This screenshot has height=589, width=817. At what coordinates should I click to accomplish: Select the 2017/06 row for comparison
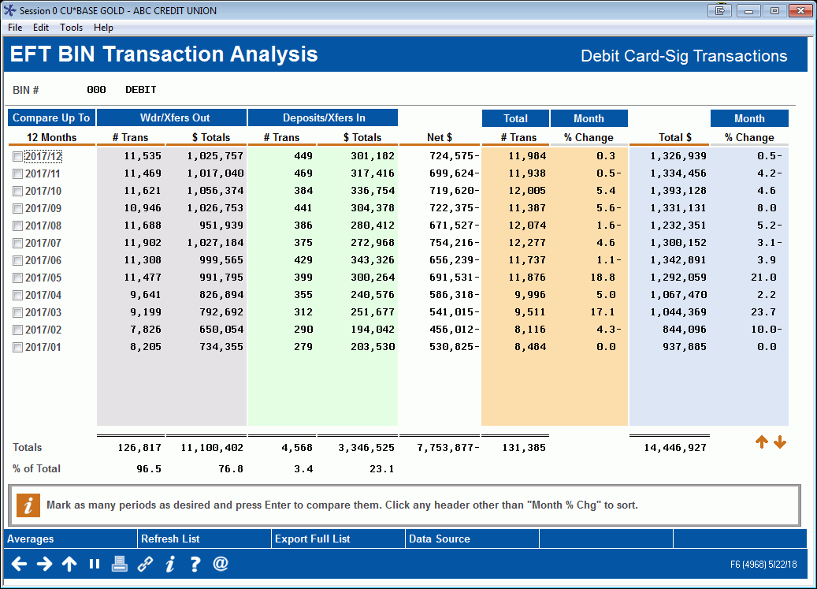(x=17, y=260)
